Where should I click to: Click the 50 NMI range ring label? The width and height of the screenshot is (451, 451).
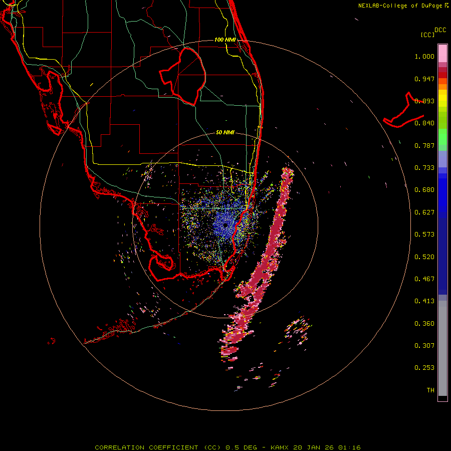pyautogui.click(x=225, y=132)
